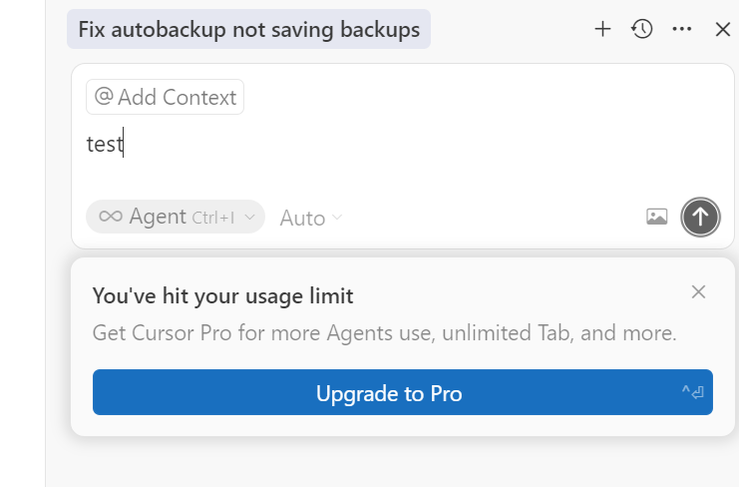Attach an image using the picture icon
Image resolution: width=739 pixels, height=487 pixels.
(x=656, y=217)
